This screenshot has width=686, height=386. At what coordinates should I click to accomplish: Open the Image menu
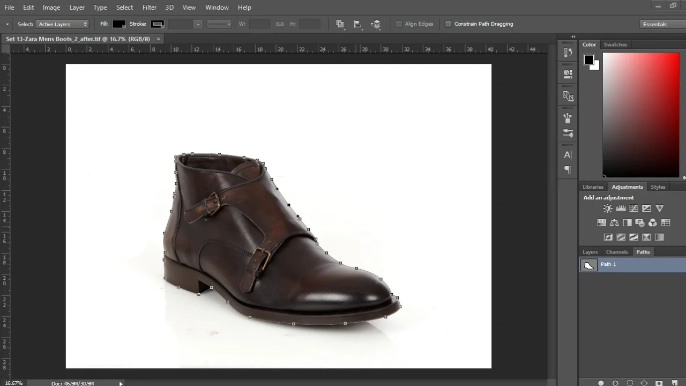click(x=51, y=8)
